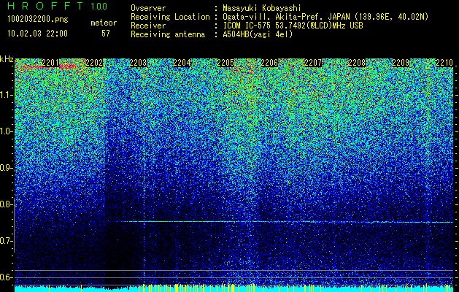Select the 2205 time label
The image size is (459, 292).
[225, 63]
